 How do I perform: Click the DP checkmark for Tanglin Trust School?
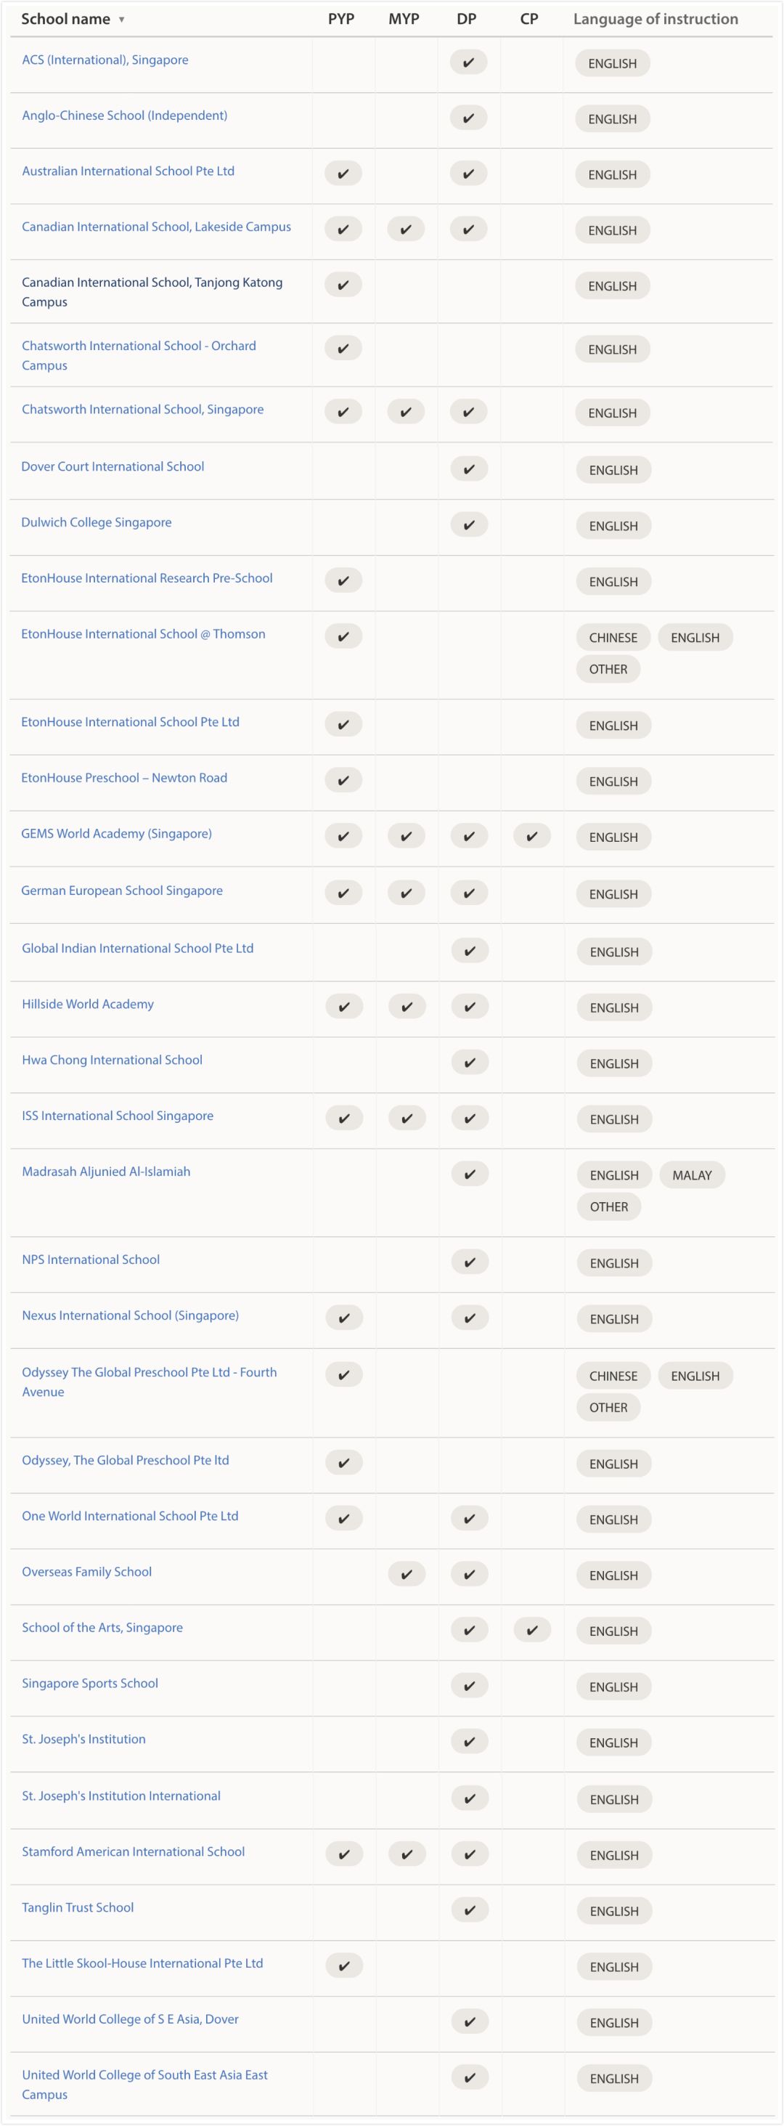(470, 1910)
